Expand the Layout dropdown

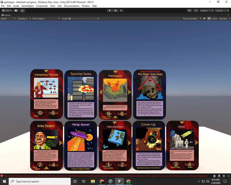222,11
